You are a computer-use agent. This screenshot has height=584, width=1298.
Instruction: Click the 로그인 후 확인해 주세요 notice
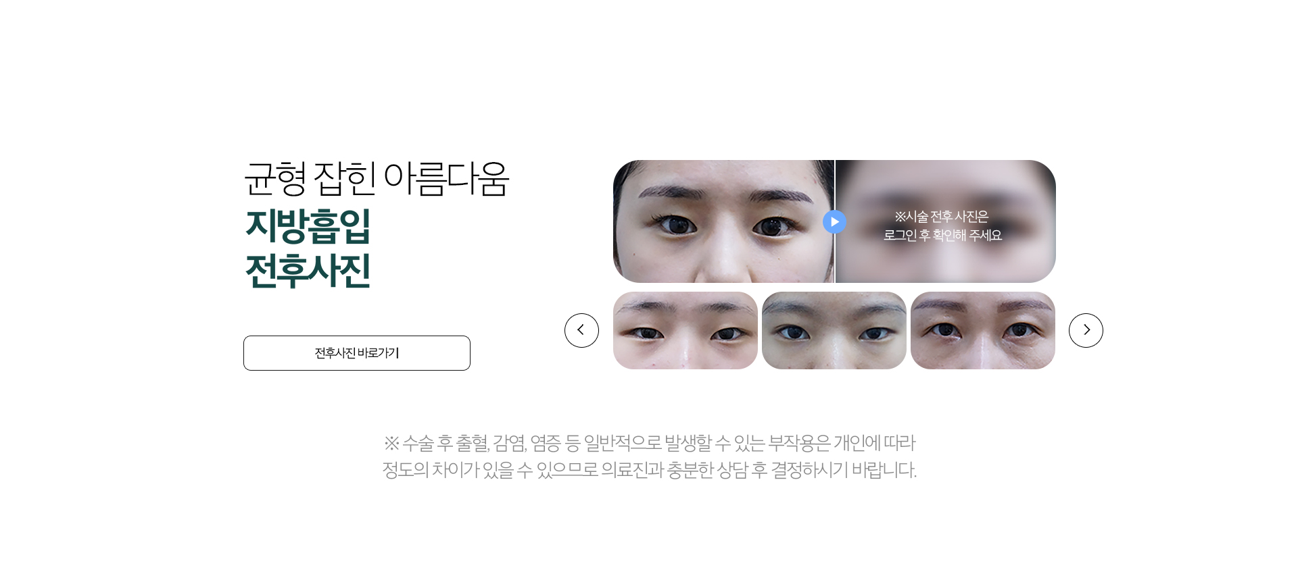coord(942,235)
